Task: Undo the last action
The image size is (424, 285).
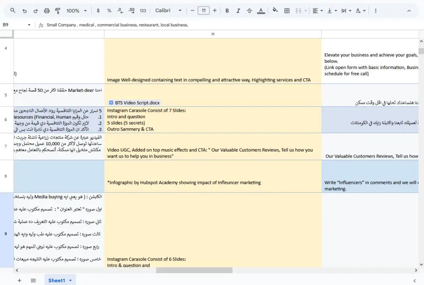Action: point(25,11)
